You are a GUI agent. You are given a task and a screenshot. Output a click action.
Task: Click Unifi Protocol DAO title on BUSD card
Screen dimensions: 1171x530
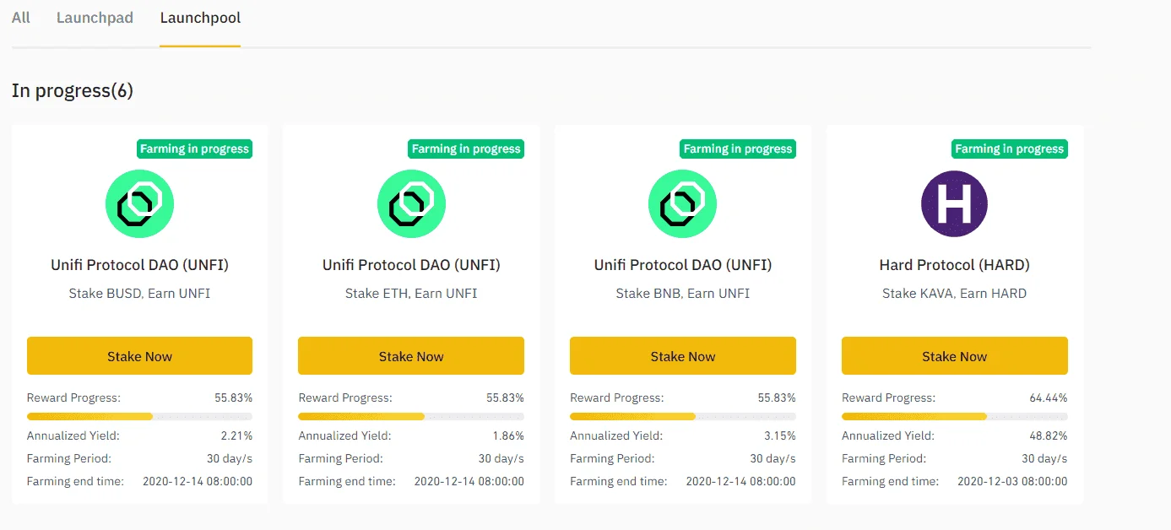(139, 265)
